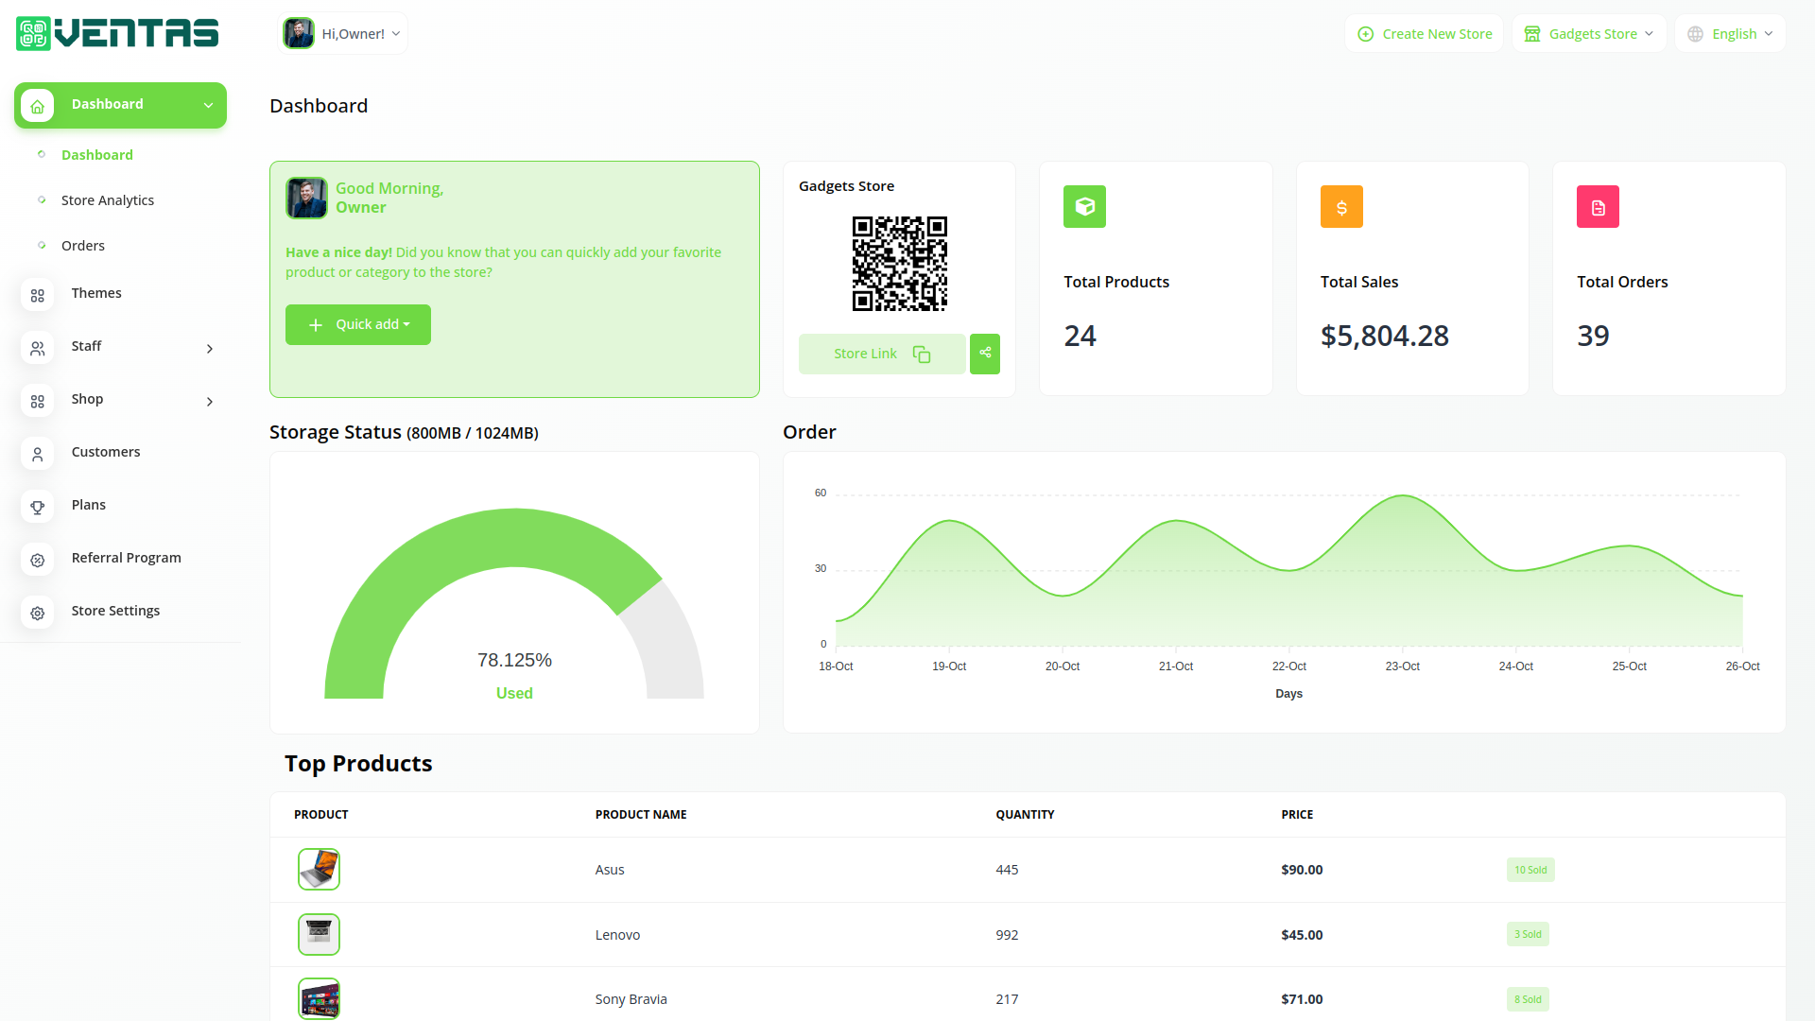This screenshot has width=1815, height=1021.
Task: Click the Total Sales dollar icon
Action: pyautogui.click(x=1340, y=207)
